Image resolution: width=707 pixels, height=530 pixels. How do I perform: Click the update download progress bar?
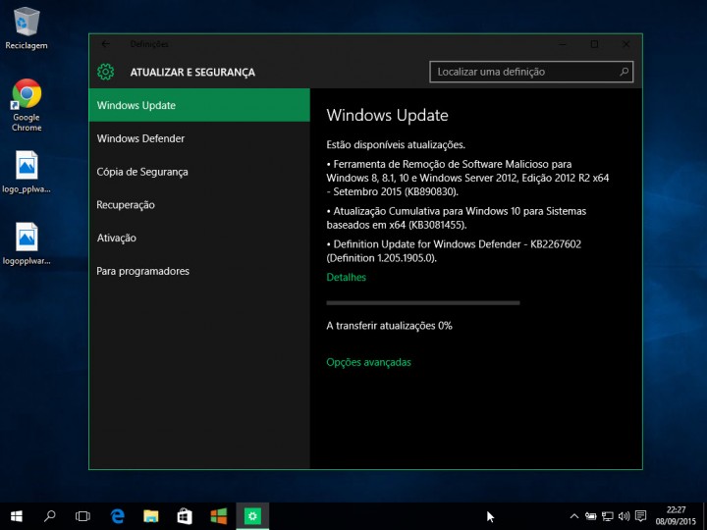tap(423, 303)
